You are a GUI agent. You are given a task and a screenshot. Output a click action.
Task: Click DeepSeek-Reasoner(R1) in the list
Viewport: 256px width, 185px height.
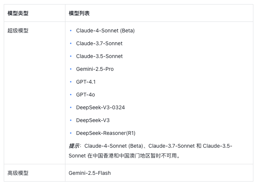[x=106, y=133]
